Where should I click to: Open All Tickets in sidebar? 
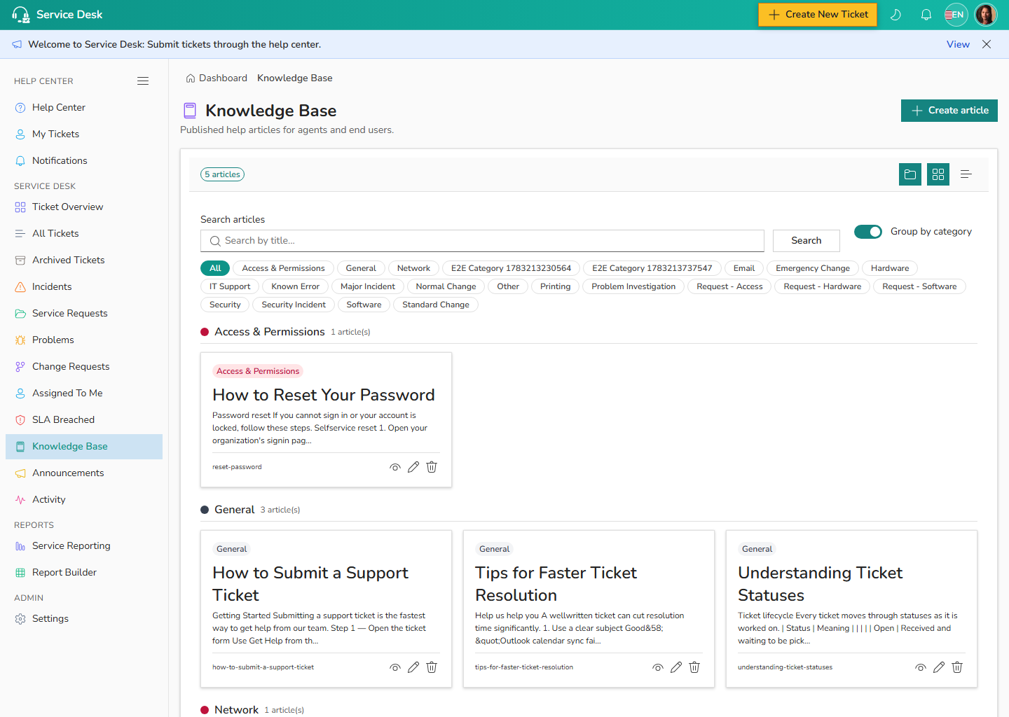84,234
